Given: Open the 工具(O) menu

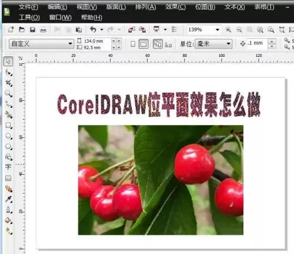Looking at the screenshot, I should (x=29, y=18).
